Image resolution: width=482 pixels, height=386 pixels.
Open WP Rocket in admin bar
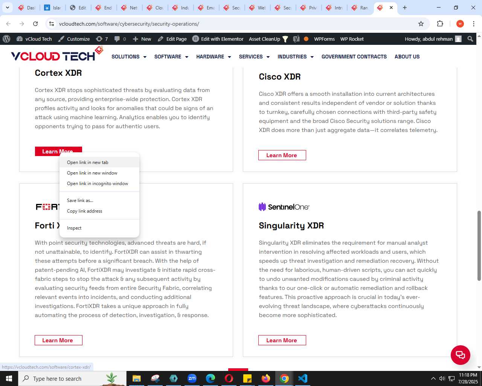pos(352,39)
